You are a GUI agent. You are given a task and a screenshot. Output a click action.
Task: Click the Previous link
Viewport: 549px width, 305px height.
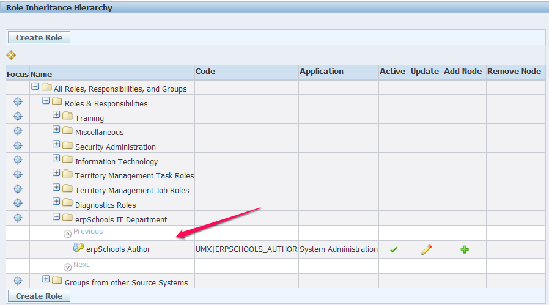tap(88, 232)
